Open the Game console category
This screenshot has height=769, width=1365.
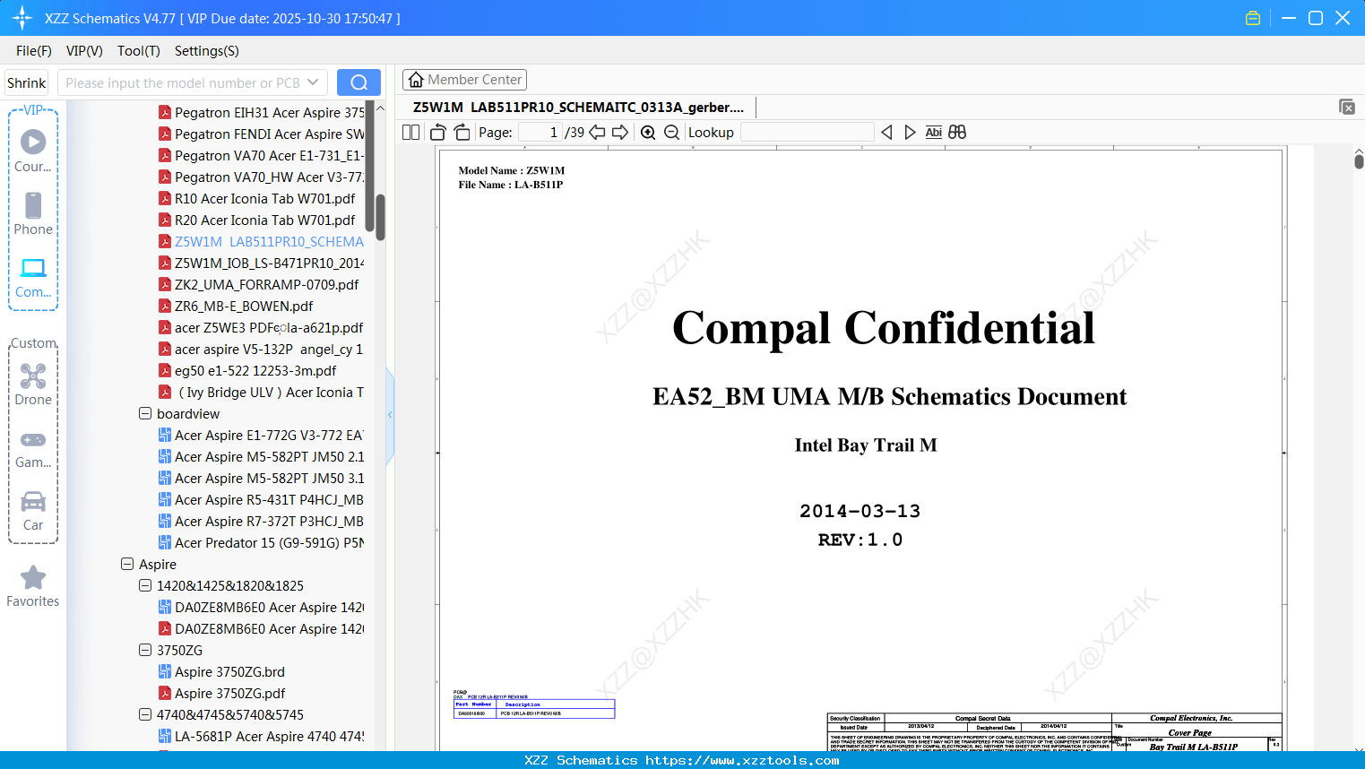[33, 448]
